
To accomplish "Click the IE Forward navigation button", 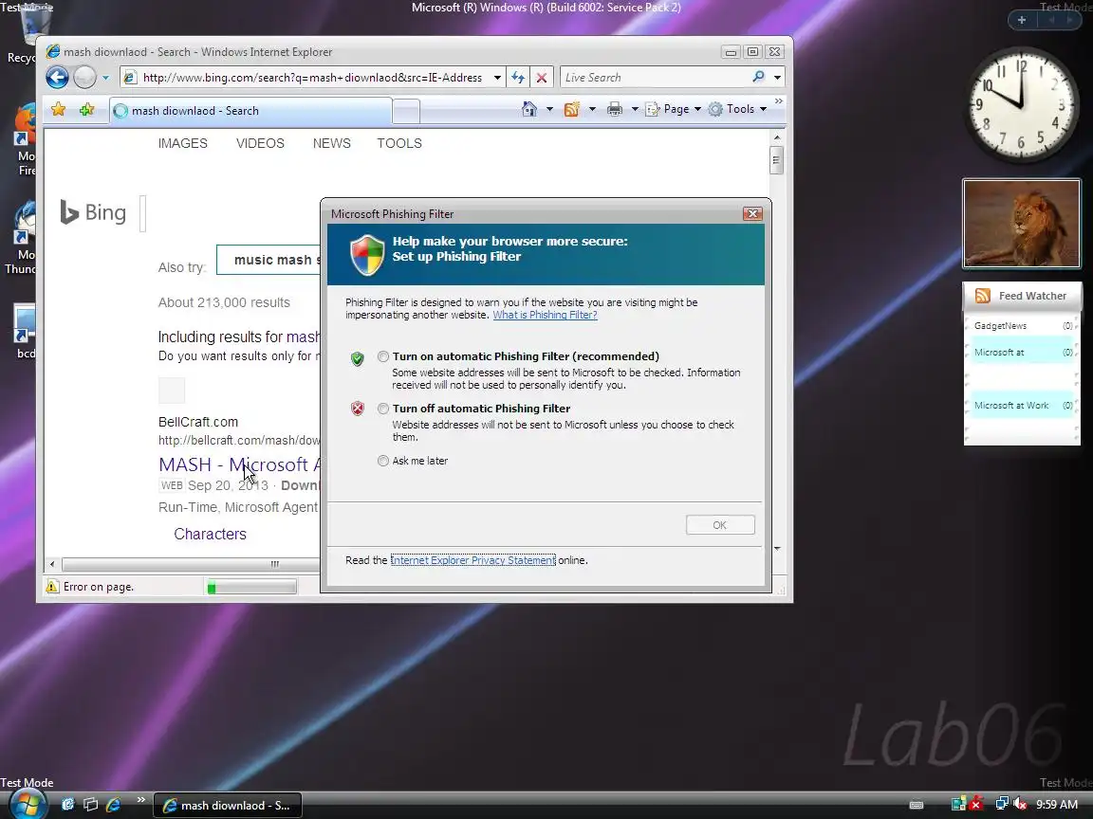I will click(x=85, y=78).
